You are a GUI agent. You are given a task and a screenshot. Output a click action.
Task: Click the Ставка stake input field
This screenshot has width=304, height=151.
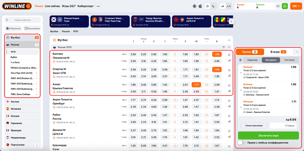[x=283, y=125]
